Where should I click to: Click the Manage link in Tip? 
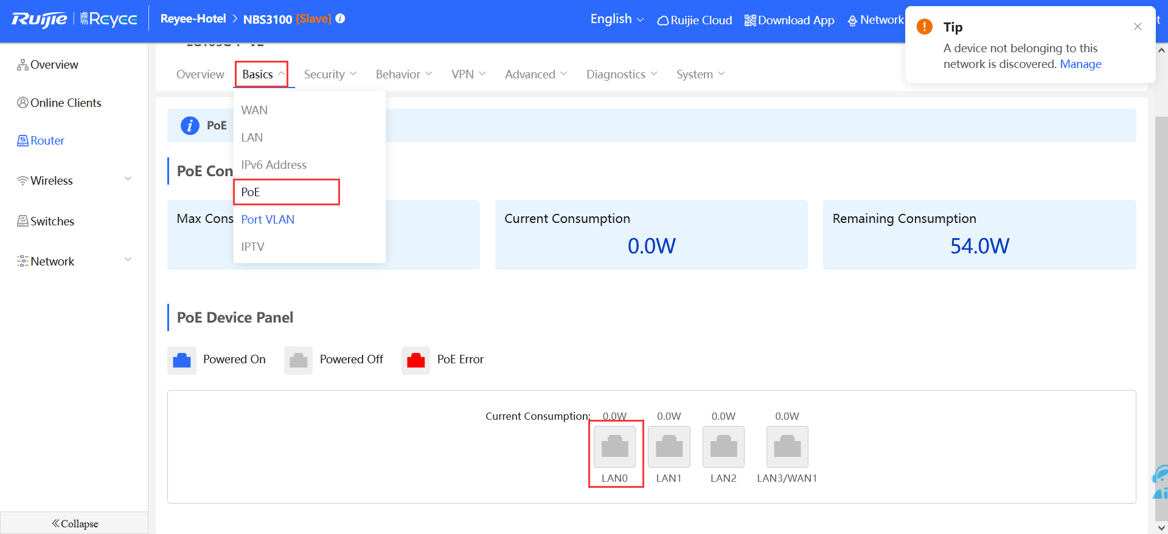pos(1080,64)
